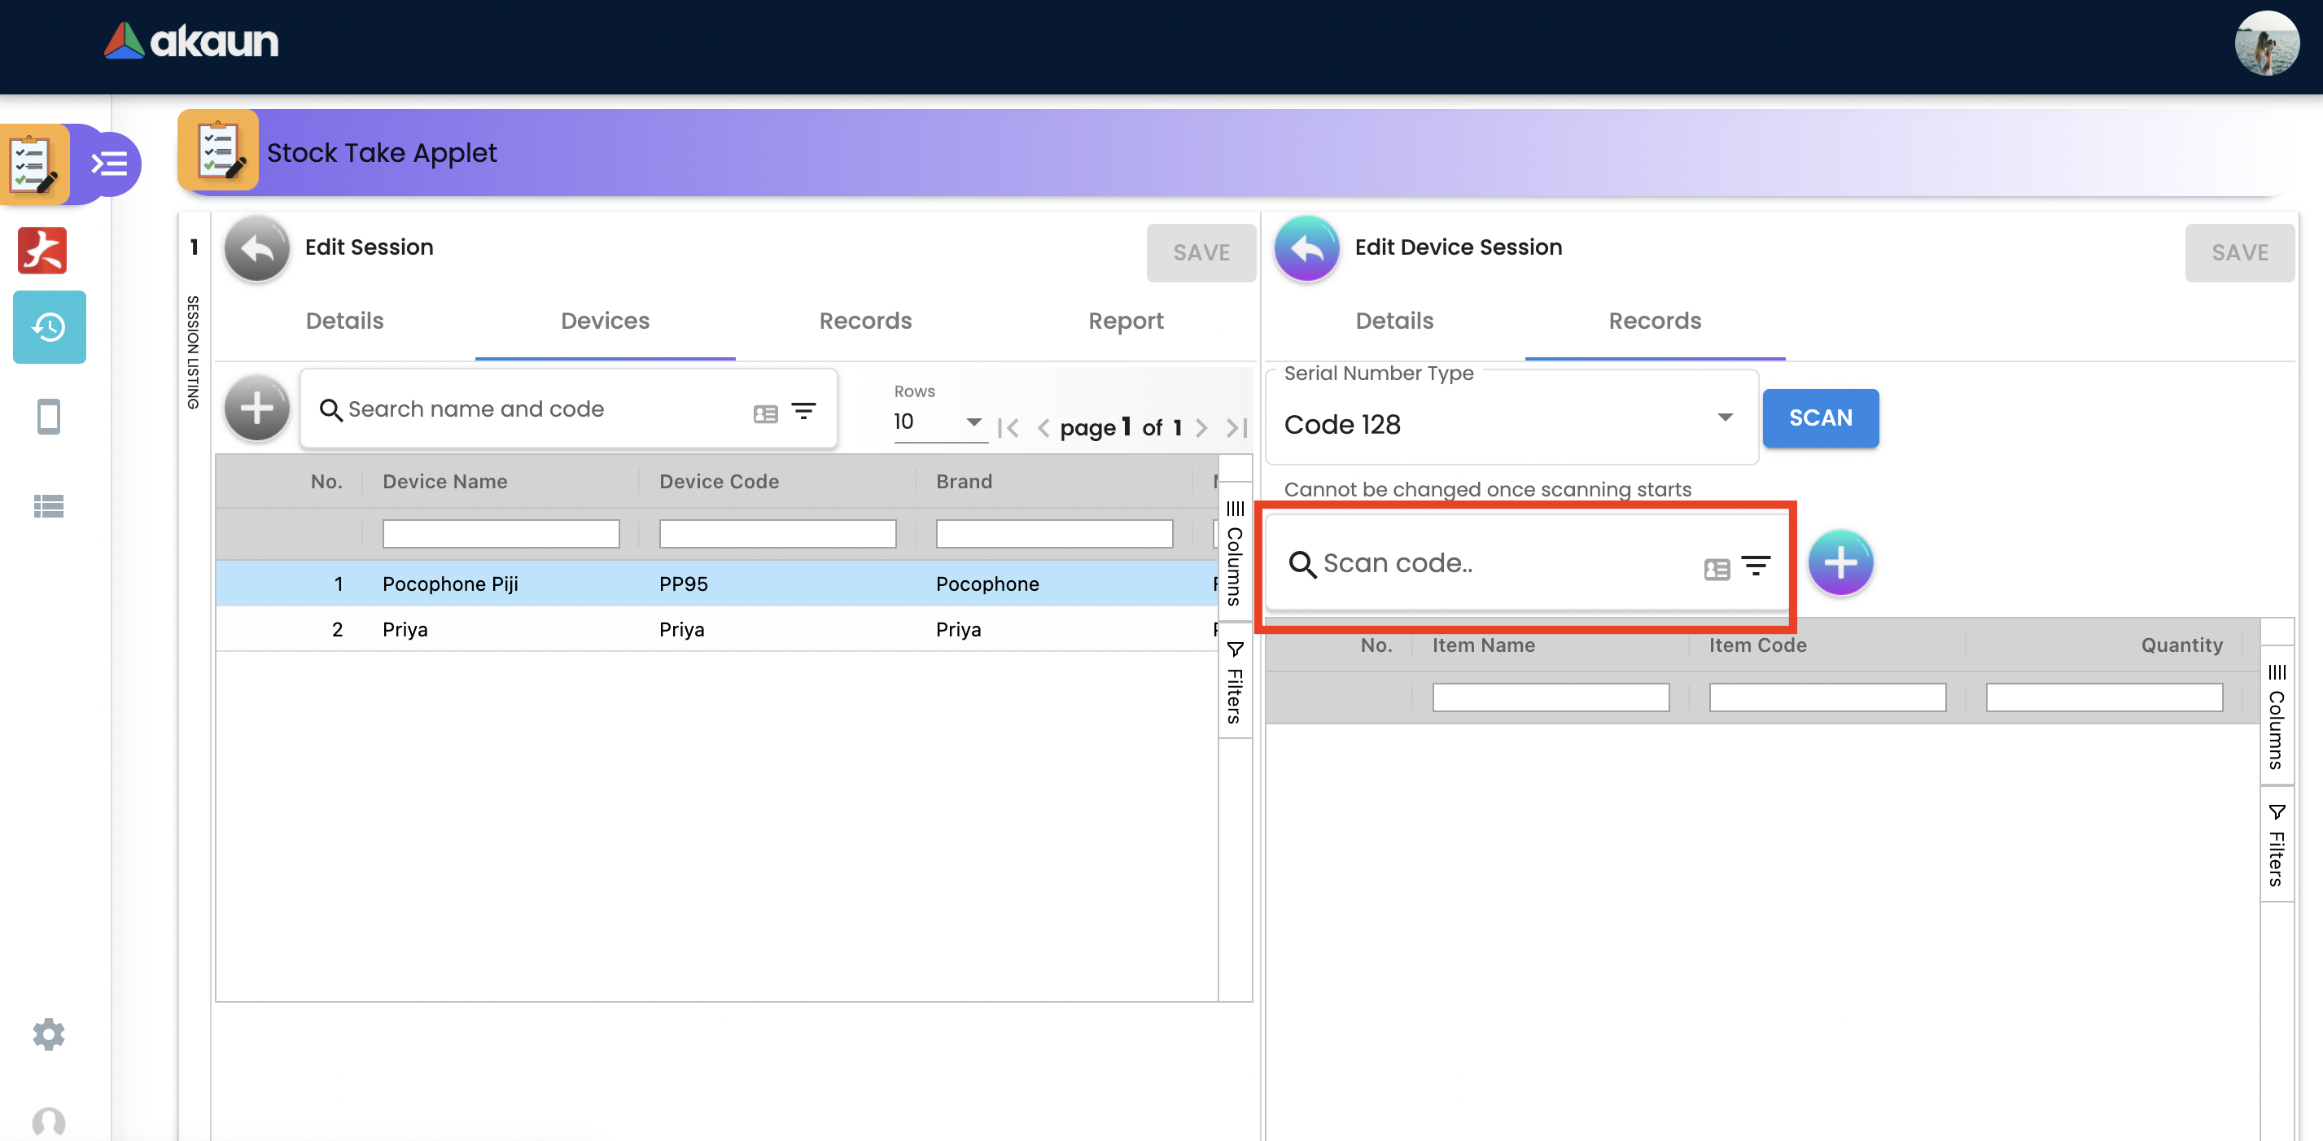
Task: Open the mobile device sidebar icon
Action: (49, 417)
